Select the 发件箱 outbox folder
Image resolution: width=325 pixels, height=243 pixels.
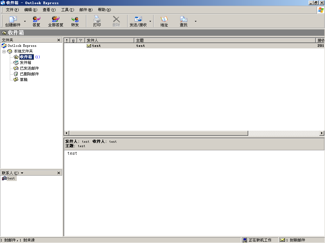point(25,63)
